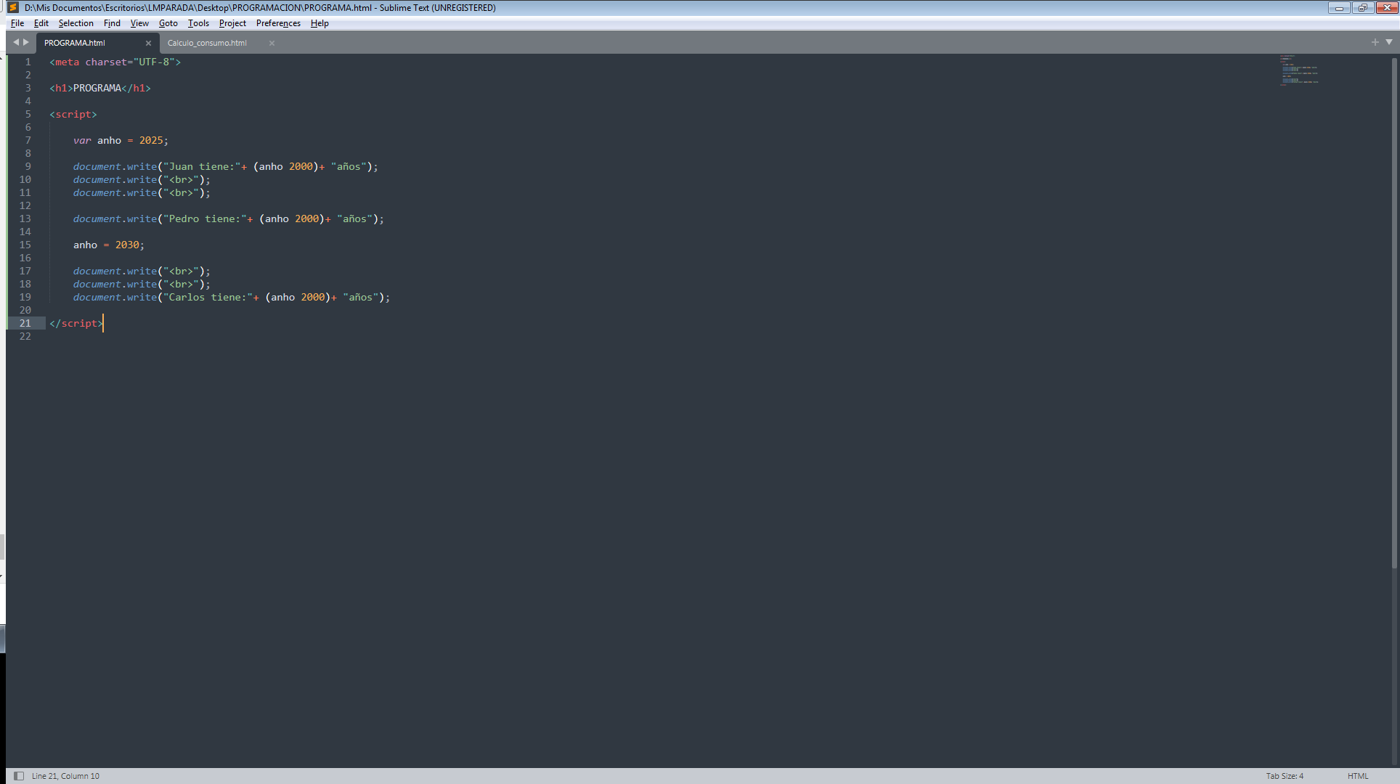Open the Preferences menu

(278, 23)
